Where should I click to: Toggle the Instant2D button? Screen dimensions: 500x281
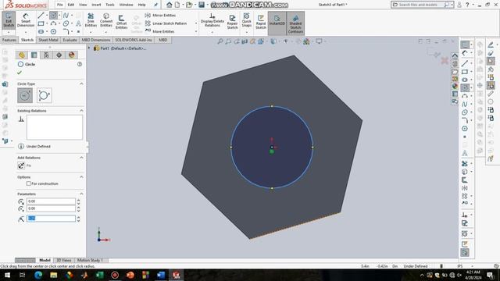click(x=277, y=23)
